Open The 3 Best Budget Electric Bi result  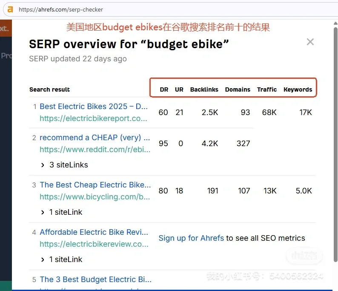95,279
